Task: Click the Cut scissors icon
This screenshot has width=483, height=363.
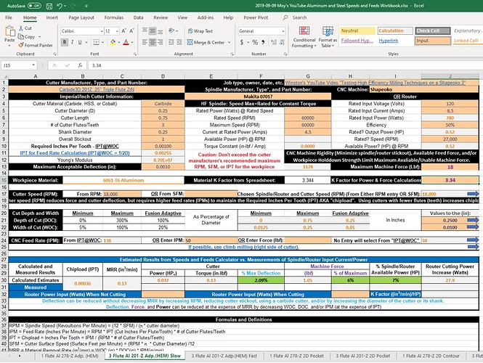Action: (x=21, y=28)
